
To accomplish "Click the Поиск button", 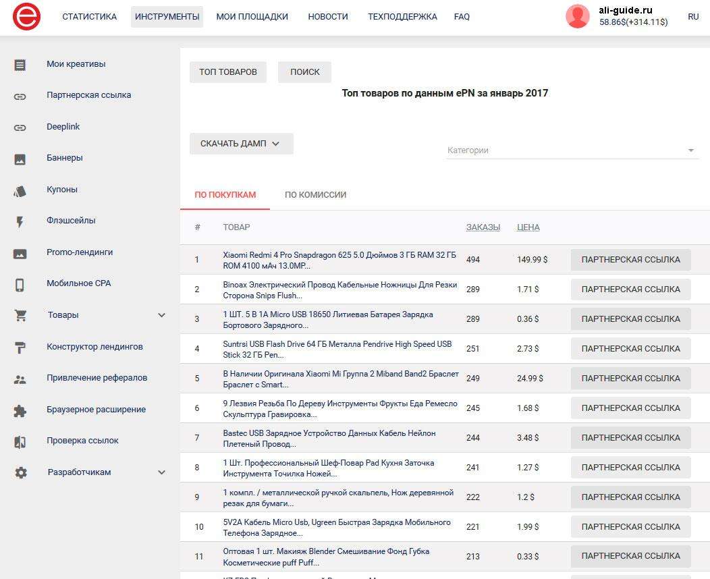I will [x=305, y=72].
